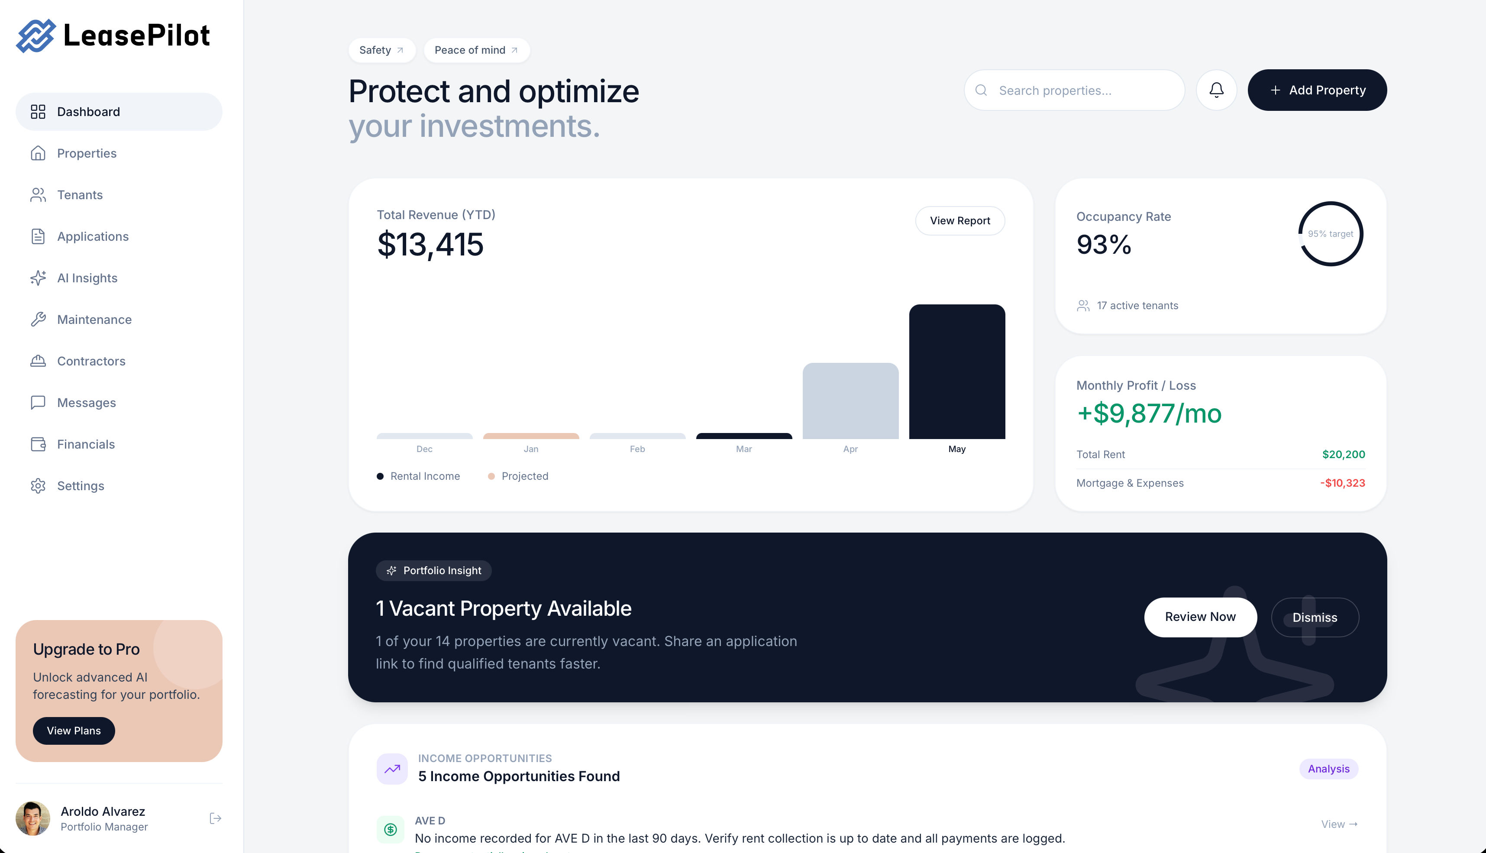Click View Plans in Upgrade to Pro
The width and height of the screenshot is (1486, 853).
click(74, 730)
